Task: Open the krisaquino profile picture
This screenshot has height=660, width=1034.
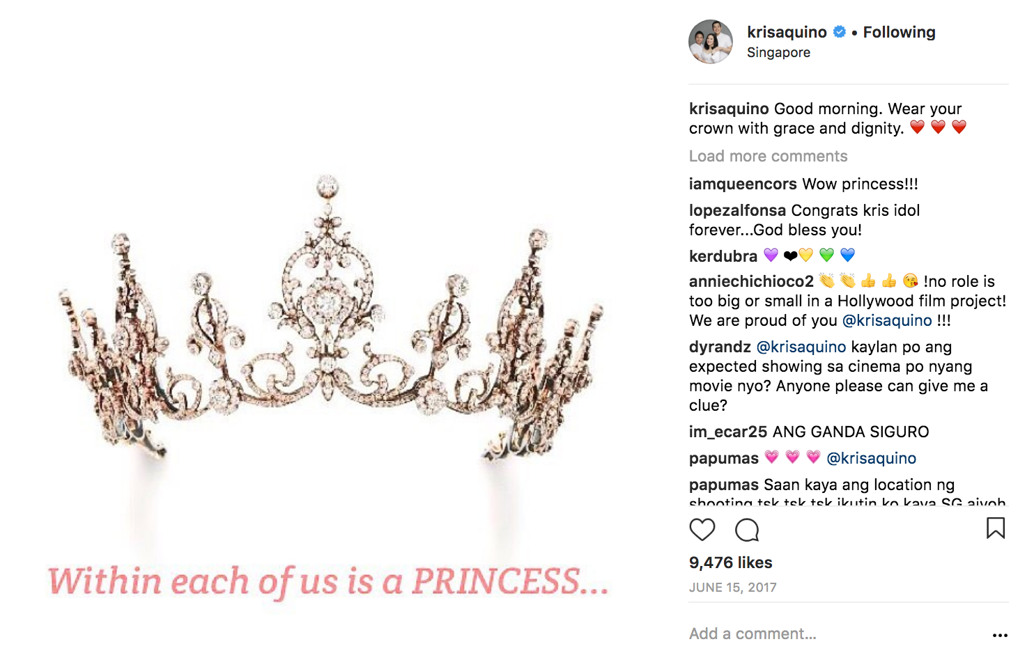Action: (711, 42)
